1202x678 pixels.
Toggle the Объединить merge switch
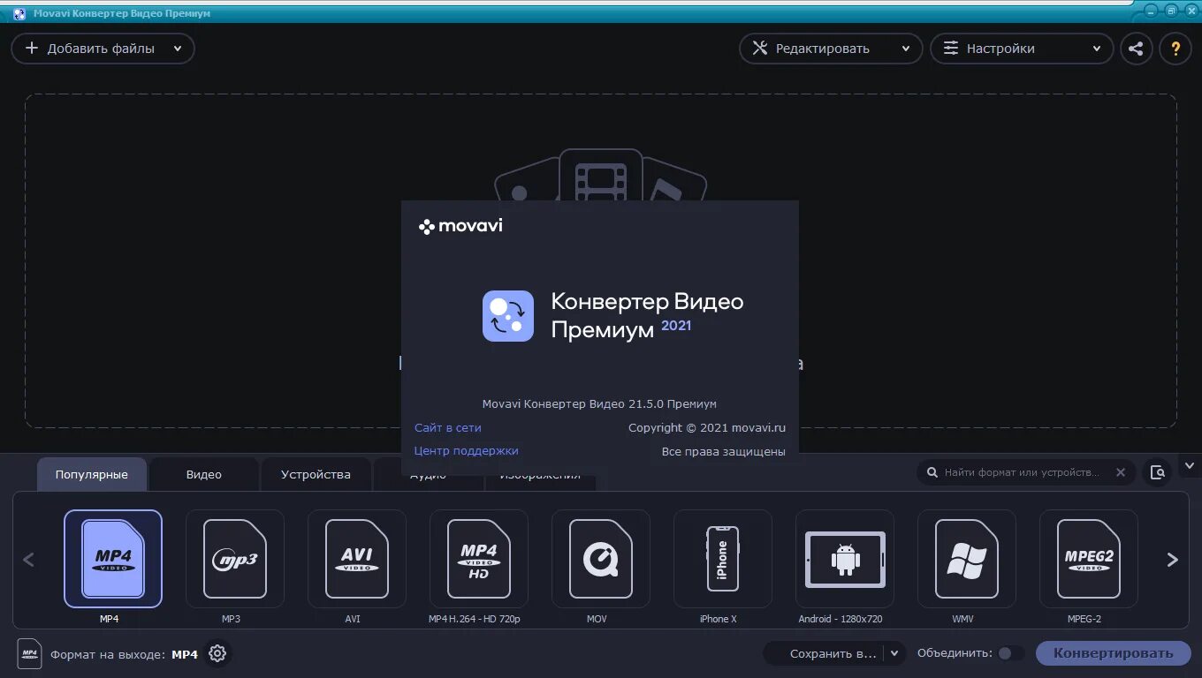[x=1011, y=653]
